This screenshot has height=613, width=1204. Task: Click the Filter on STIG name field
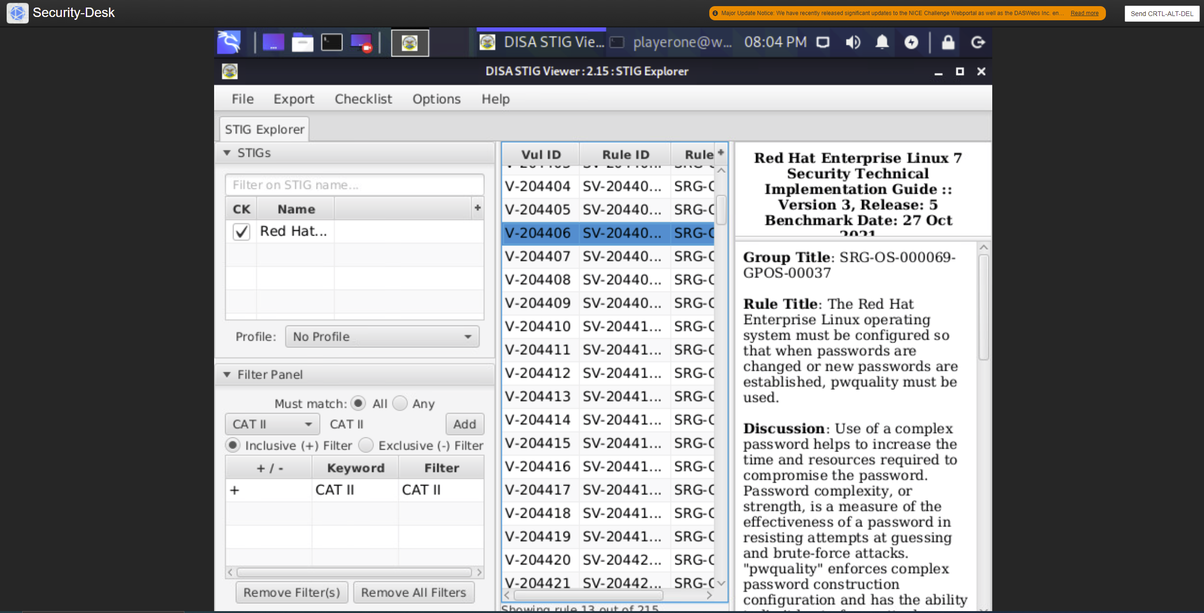point(354,185)
